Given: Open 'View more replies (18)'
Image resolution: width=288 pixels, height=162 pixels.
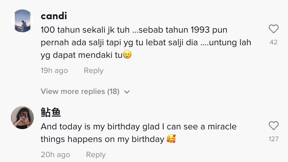Looking at the screenshot, I should pyautogui.click(x=80, y=92).
